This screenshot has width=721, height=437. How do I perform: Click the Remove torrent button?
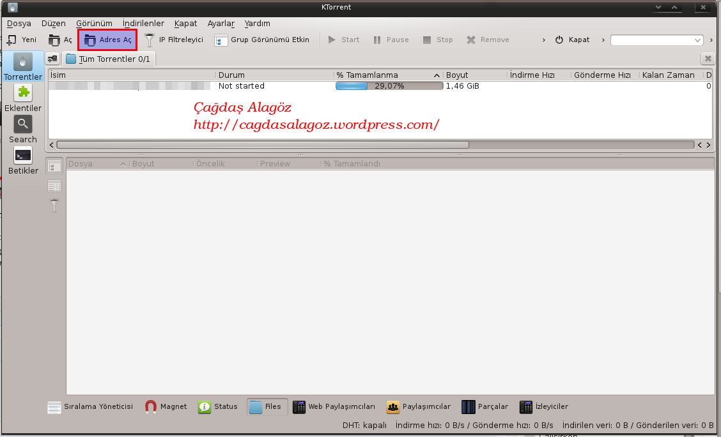pyautogui.click(x=488, y=40)
